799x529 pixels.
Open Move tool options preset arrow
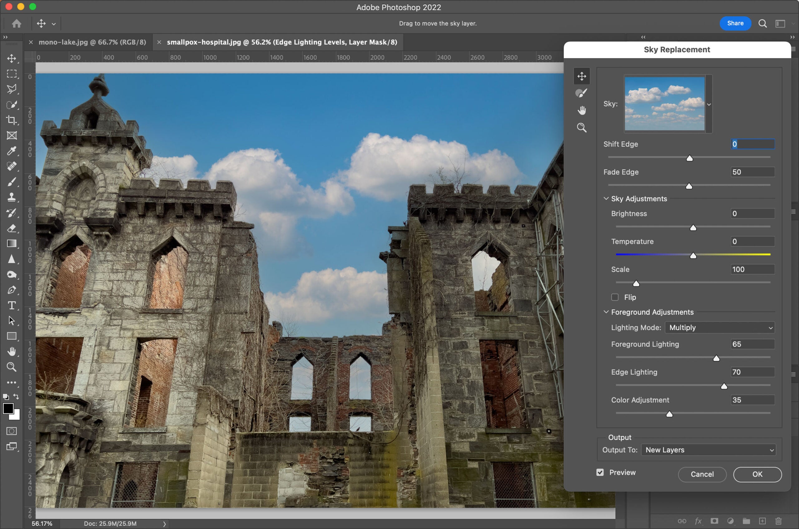coord(54,24)
